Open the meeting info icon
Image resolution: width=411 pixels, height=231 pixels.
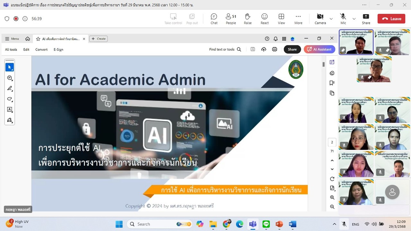point(25,19)
